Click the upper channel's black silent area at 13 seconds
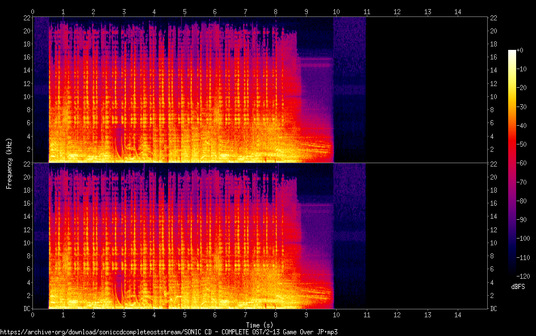536x336 pixels. (427, 90)
